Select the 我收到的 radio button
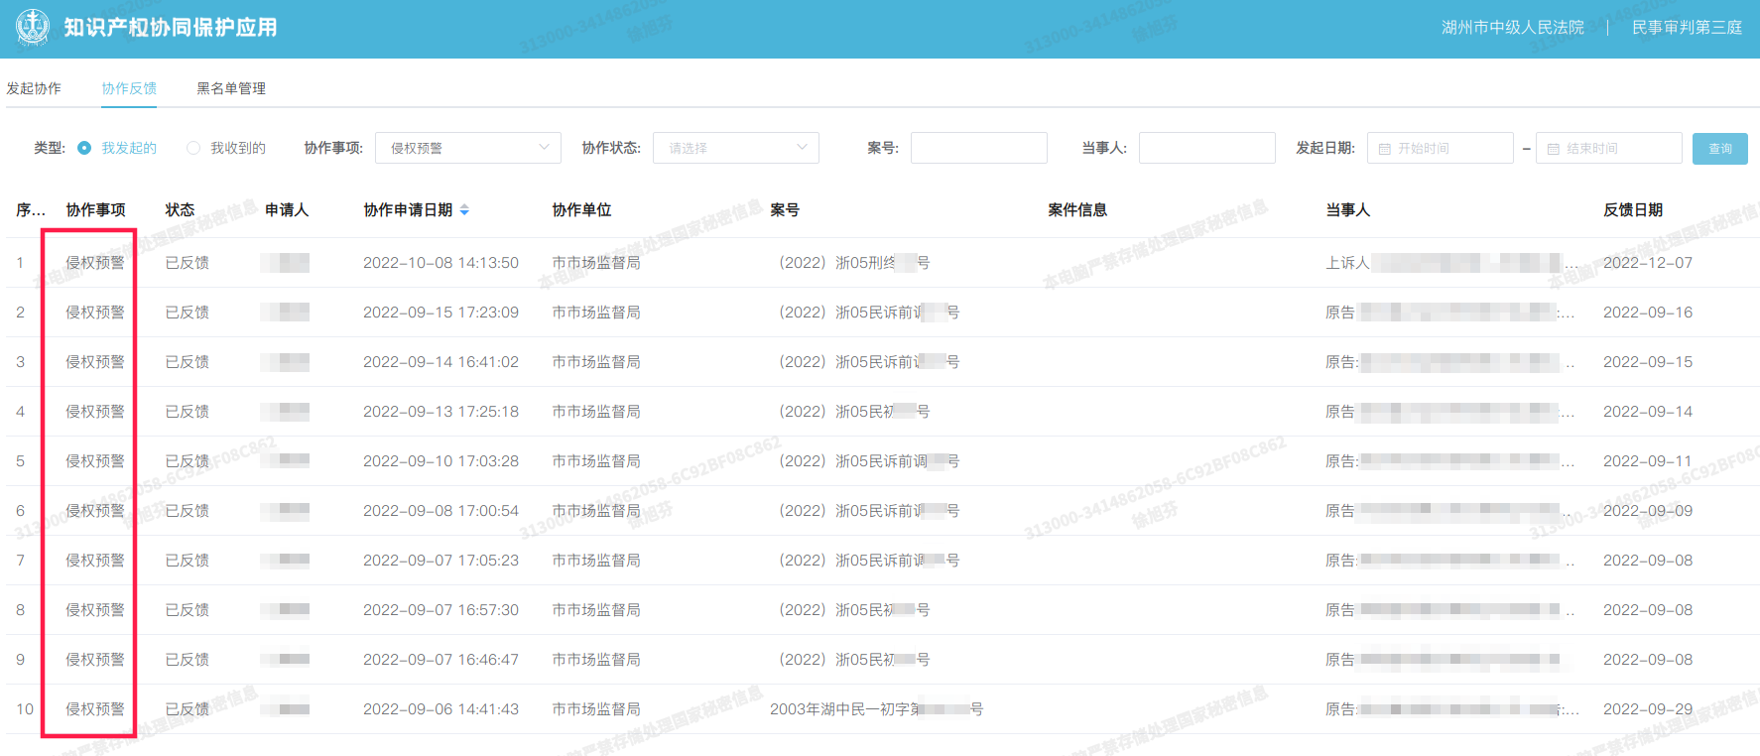This screenshot has height=756, width=1760. point(193,148)
